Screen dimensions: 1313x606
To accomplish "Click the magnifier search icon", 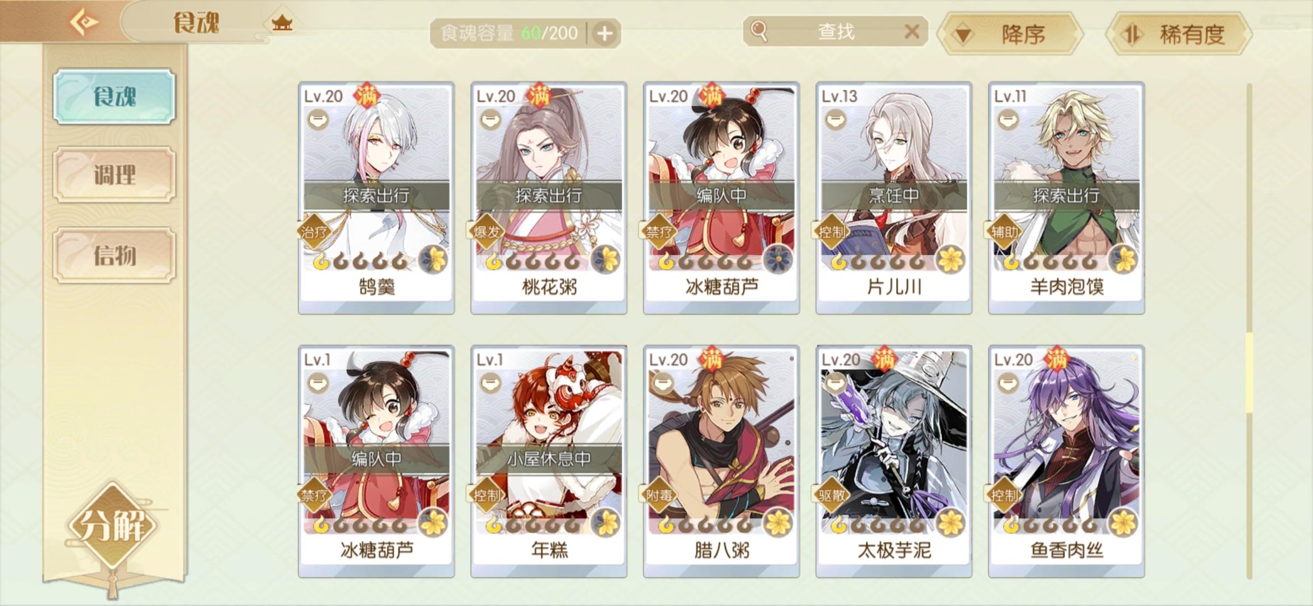I will tap(759, 31).
